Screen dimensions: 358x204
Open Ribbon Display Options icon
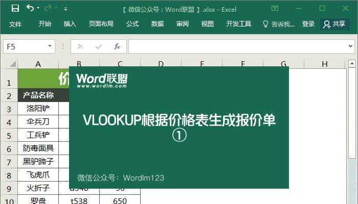[x=275, y=9]
